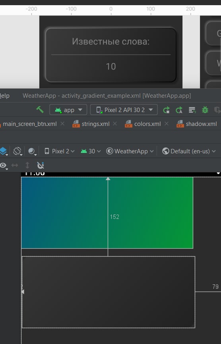Toggle the View Options eye icon

pos(4,165)
